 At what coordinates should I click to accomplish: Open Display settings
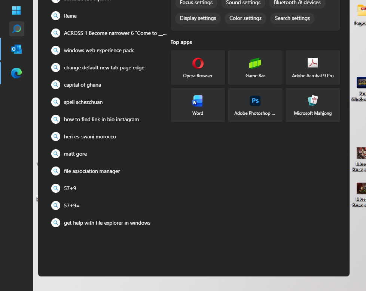[198, 18]
